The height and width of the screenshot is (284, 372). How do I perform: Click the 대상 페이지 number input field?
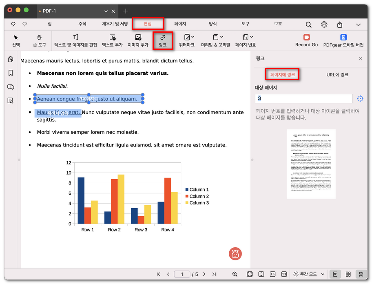[x=303, y=99]
